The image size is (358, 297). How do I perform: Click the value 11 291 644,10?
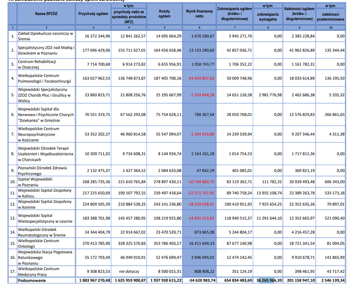tap(269, 218)
